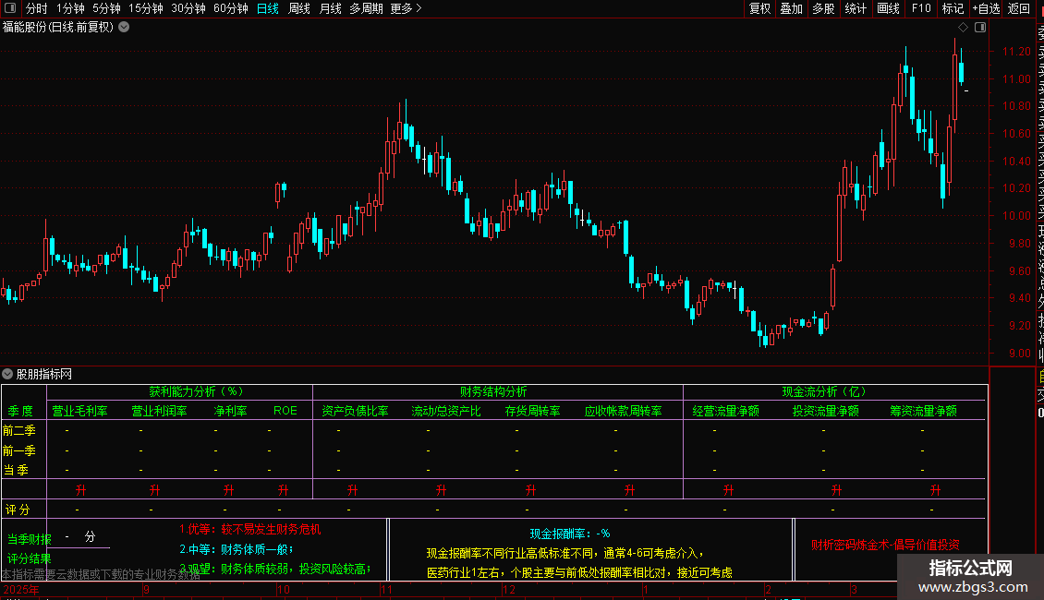Select the 存货周转率 column header
1044x600 pixels.
coord(533,411)
